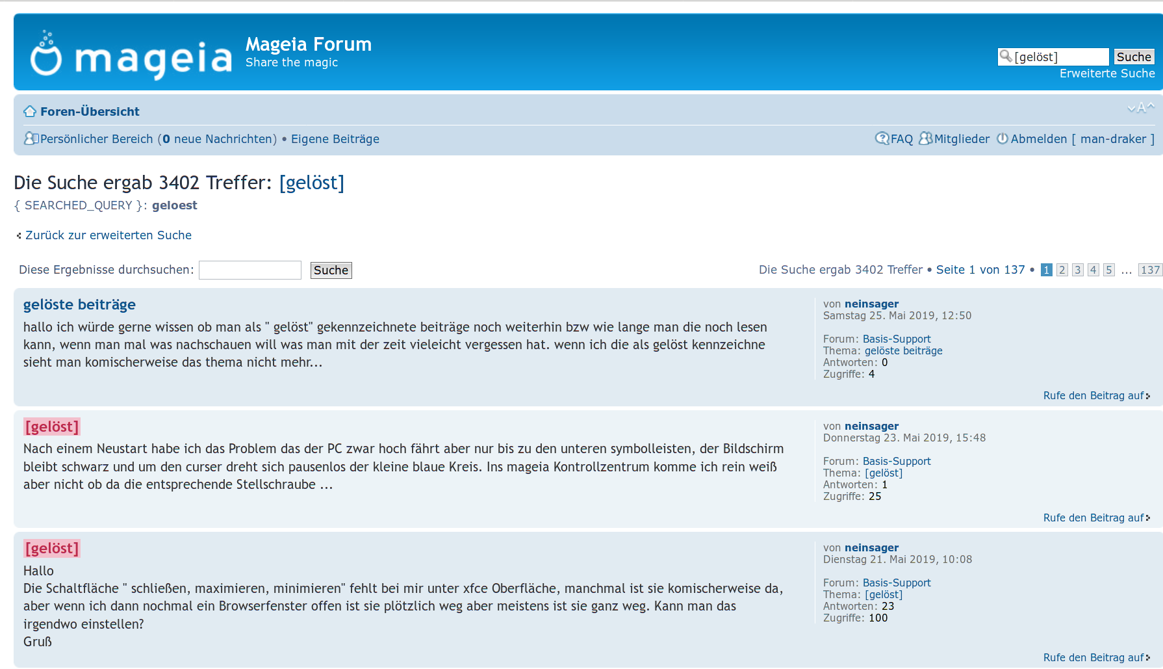Viewport: 1163px width, 669px height.
Task: Click the Suche button in the header
Action: point(1134,57)
